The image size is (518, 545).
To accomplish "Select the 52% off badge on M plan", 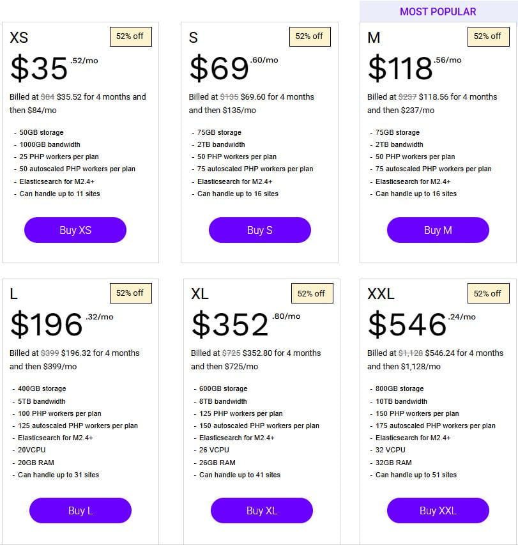I will pos(487,36).
